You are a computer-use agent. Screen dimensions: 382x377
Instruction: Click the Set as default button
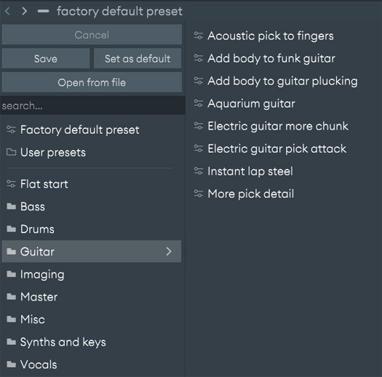tap(138, 58)
